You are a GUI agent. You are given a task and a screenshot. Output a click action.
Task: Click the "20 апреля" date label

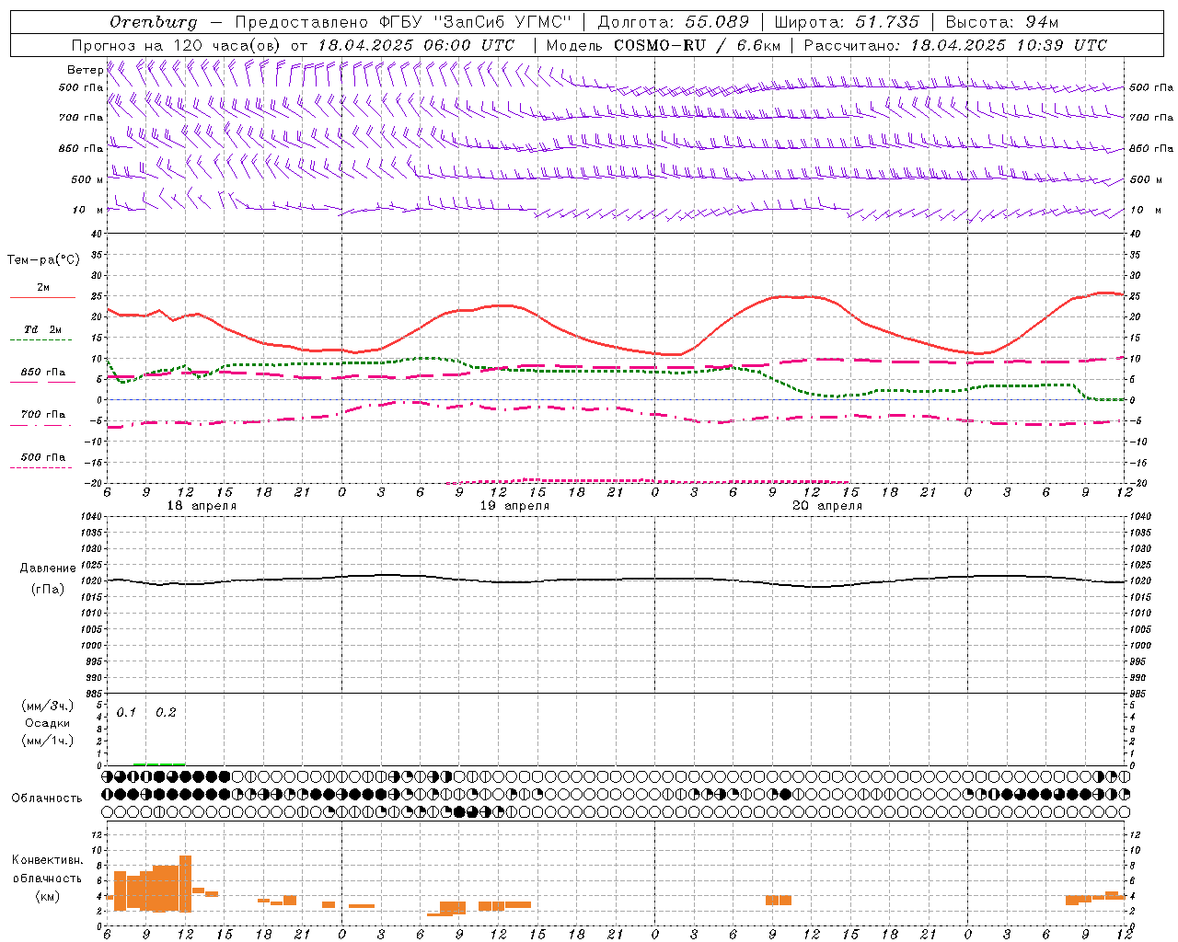coord(827,506)
